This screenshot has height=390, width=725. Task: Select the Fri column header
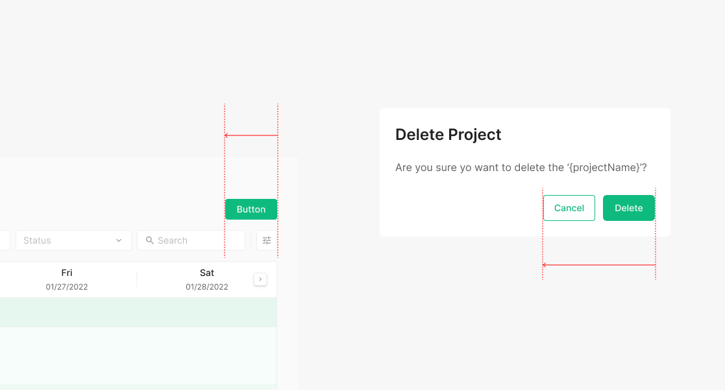67,273
